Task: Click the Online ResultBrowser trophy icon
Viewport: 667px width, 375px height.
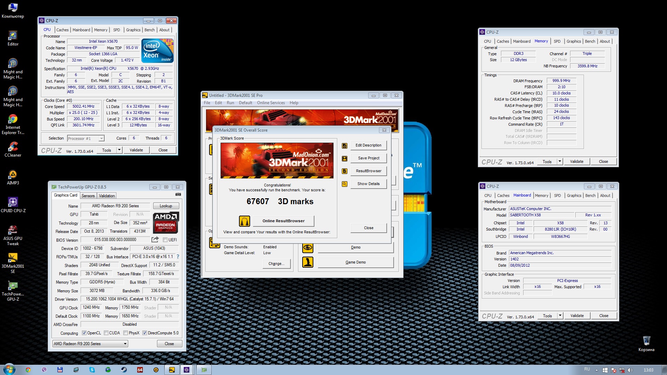Action: click(x=245, y=221)
